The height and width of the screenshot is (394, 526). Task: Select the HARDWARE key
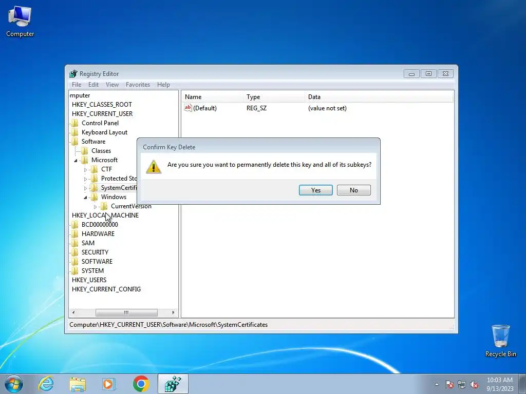coord(98,233)
